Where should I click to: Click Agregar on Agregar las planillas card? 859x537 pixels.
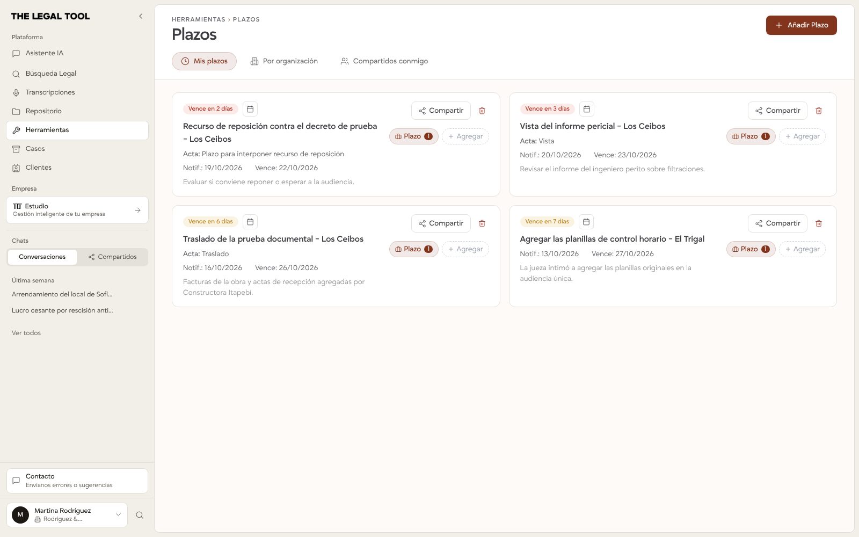click(802, 249)
